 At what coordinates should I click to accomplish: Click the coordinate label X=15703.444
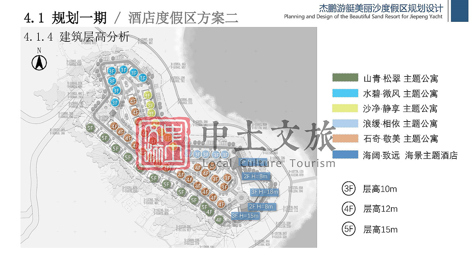point(263,241)
